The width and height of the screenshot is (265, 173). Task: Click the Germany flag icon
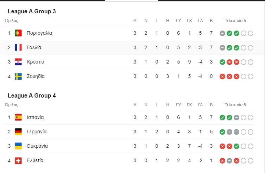point(18,132)
